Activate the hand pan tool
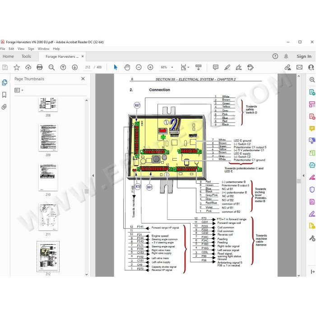The width and height of the screenshot is (316, 316). (127, 67)
